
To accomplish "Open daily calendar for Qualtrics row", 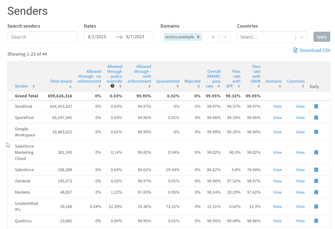I will click(316, 221).
